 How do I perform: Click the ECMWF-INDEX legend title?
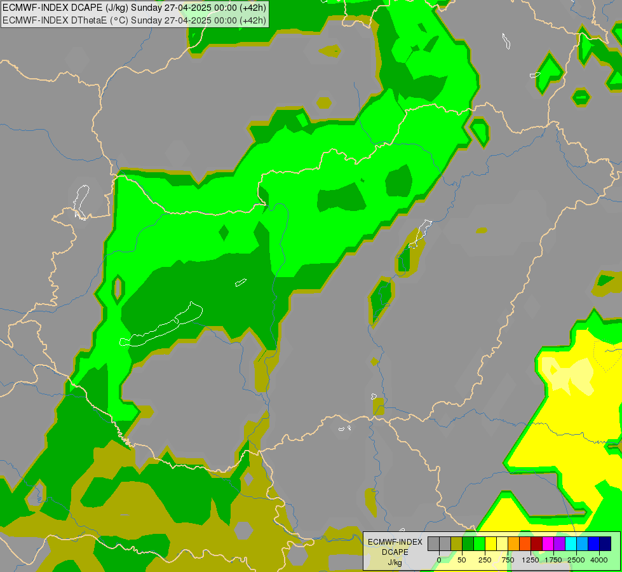pyautogui.click(x=395, y=542)
